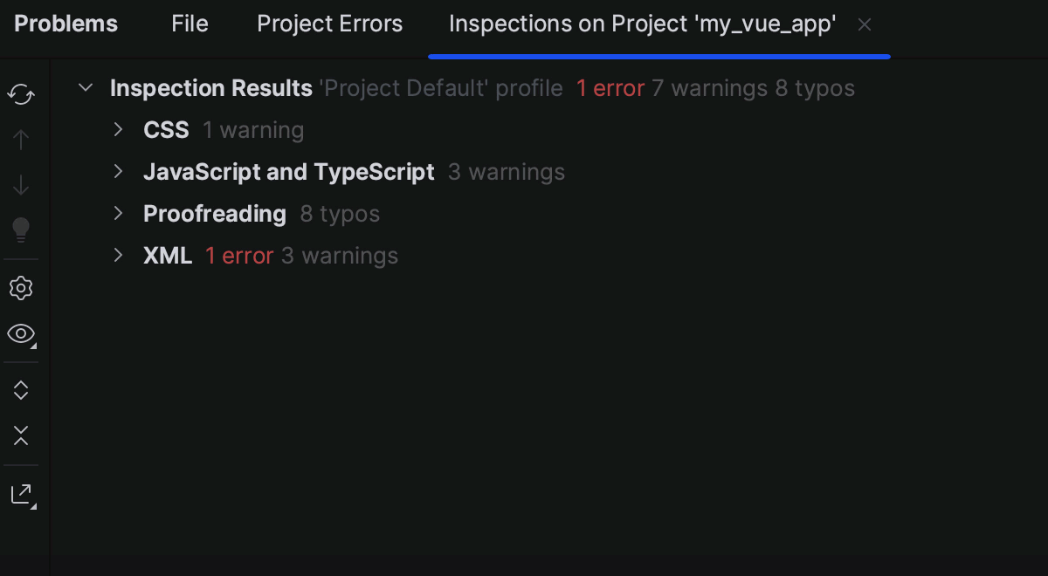Open quick fixes via the lightbulb
Viewport: 1048px width, 576px height.
(21, 230)
